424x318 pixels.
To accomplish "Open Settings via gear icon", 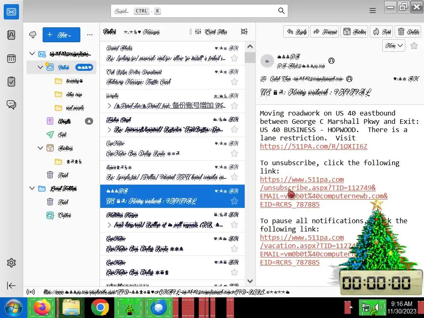I will (11, 263).
